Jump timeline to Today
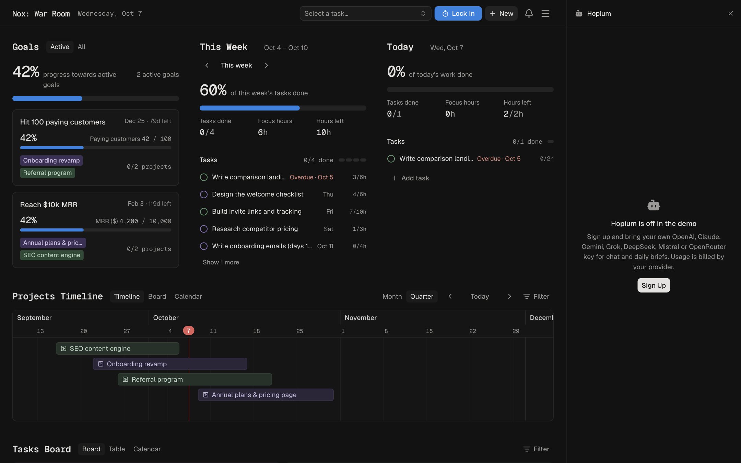 pos(480,296)
